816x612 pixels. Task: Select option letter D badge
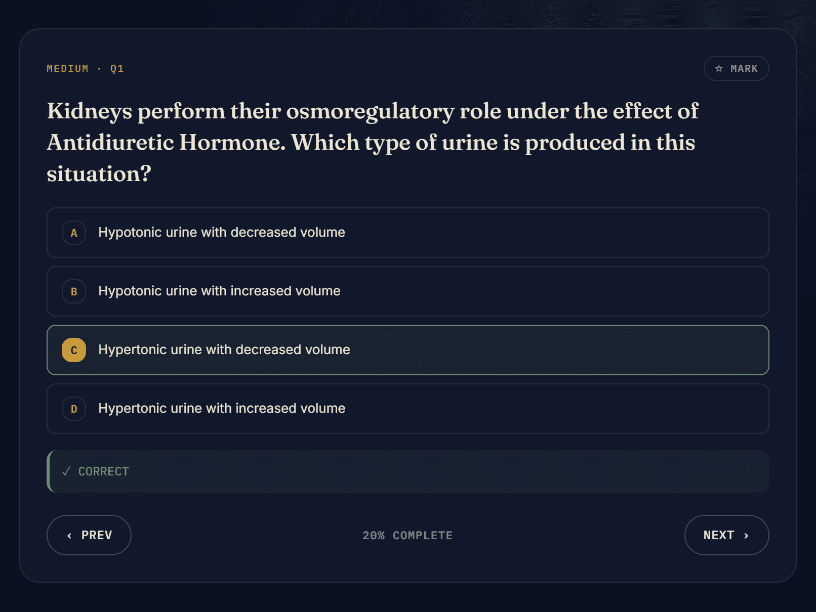coord(74,409)
